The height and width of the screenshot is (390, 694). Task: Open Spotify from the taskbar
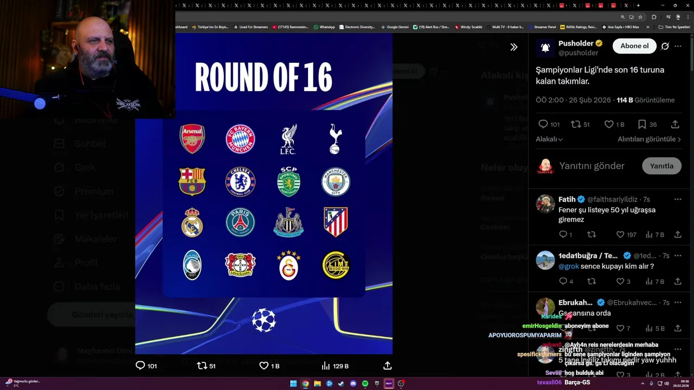[x=365, y=383]
